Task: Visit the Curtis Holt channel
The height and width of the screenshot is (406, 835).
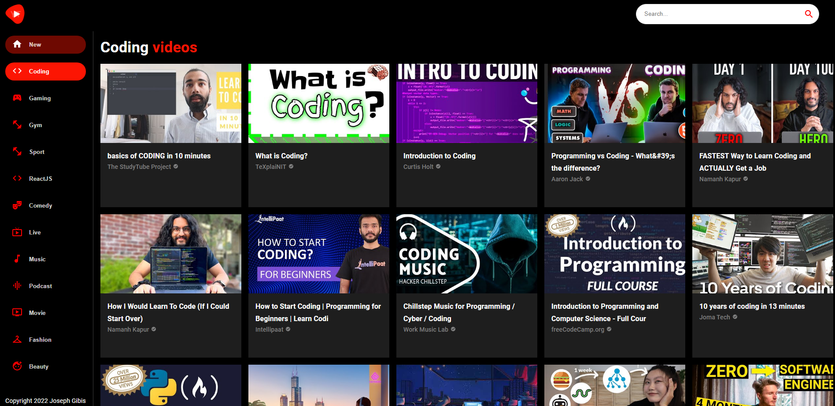Action: [x=418, y=167]
